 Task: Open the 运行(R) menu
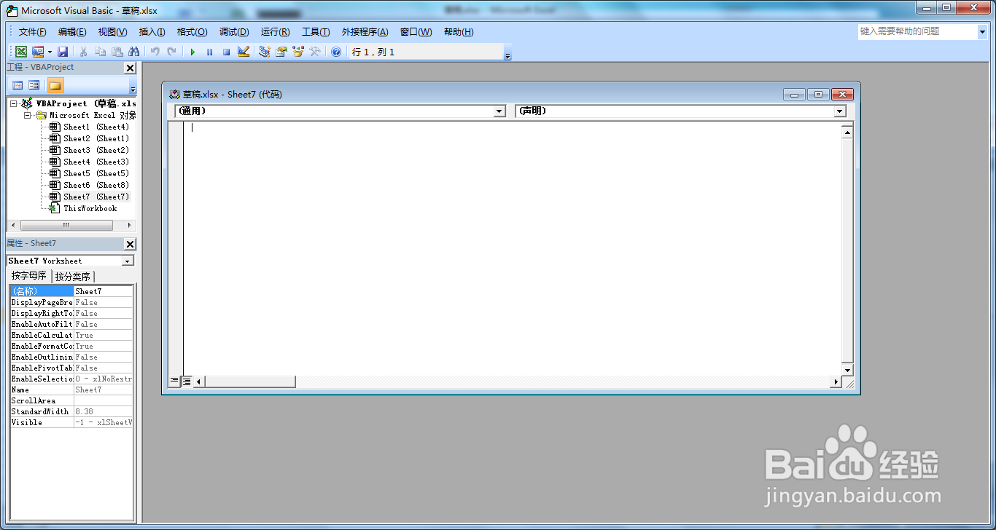click(x=275, y=32)
